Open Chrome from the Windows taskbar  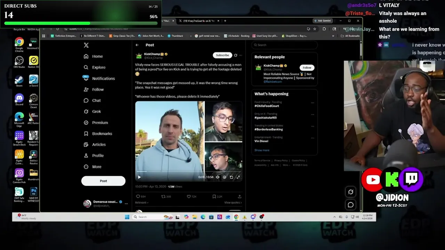pos(236,217)
